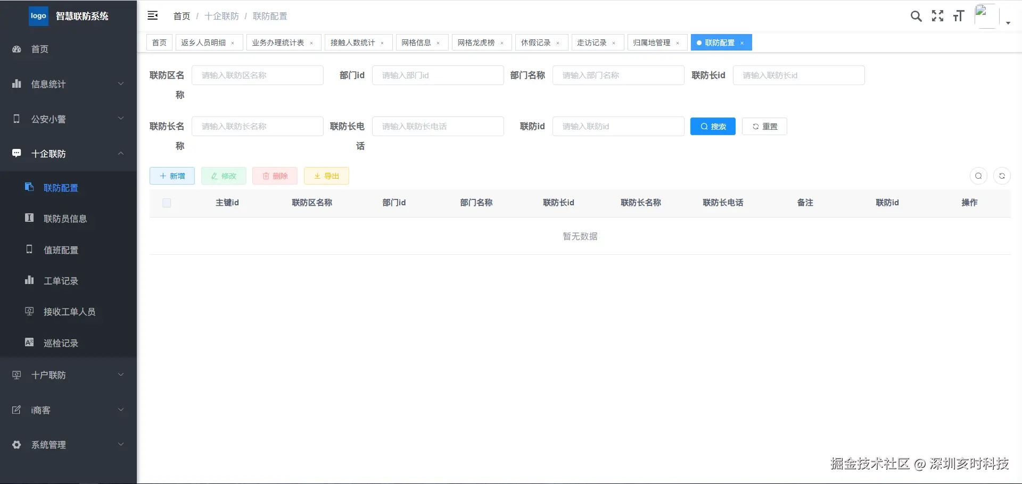Collapse the sidebar with the hamburger icon
Image resolution: width=1022 pixels, height=484 pixels.
(x=153, y=15)
